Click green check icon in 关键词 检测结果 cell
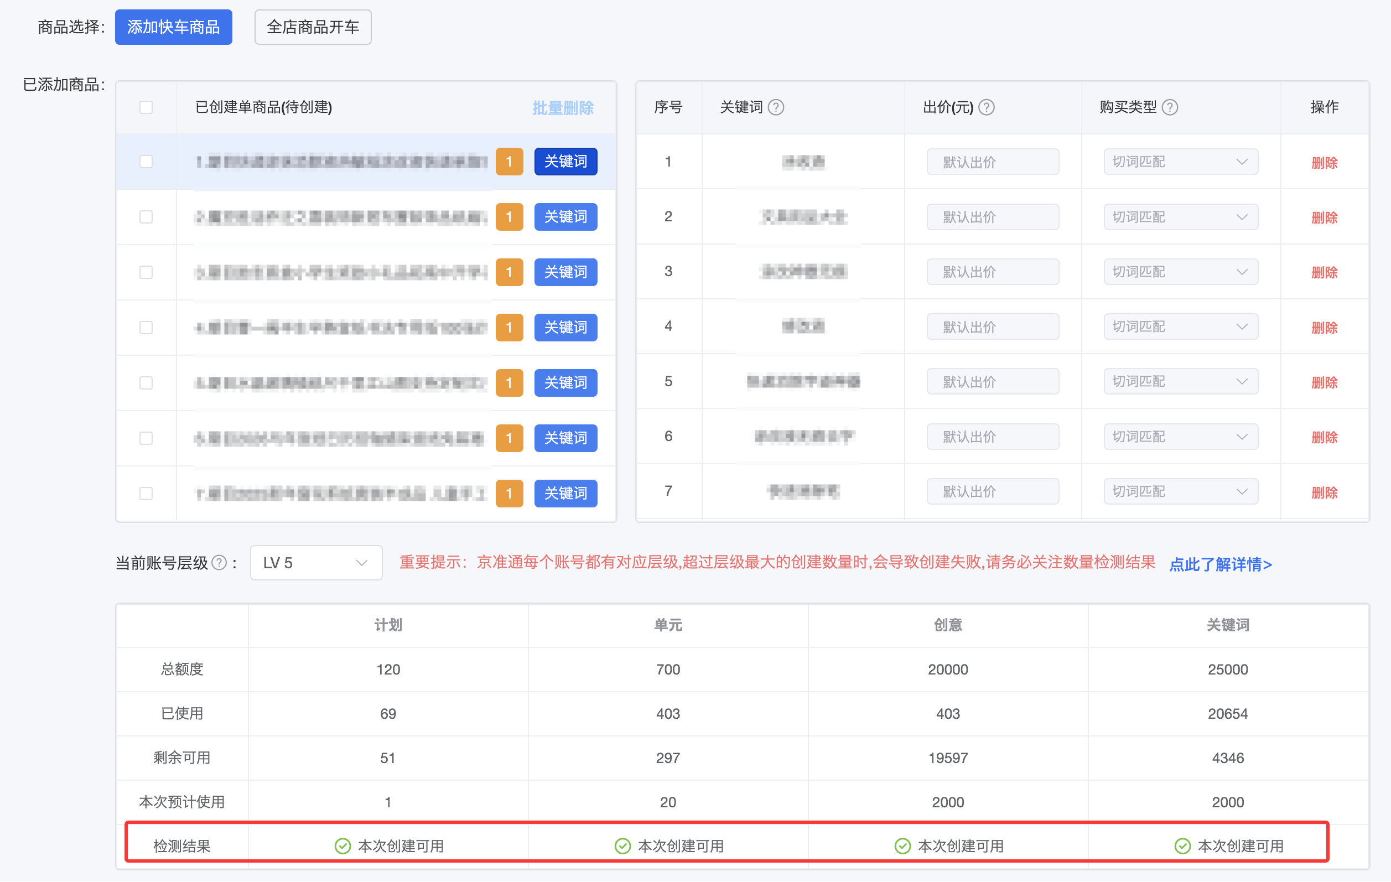Screen dimensions: 1391x882 coord(1182,846)
